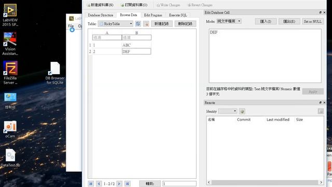
Task: Switch to the Execute SQL tab
Action: pyautogui.click(x=178, y=15)
